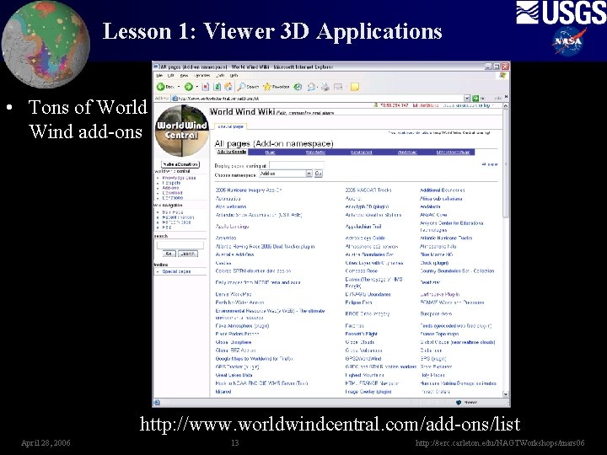The width and height of the screenshot is (607, 455).
Task: Open the Blue Marble NG link
Action: pos(437,254)
